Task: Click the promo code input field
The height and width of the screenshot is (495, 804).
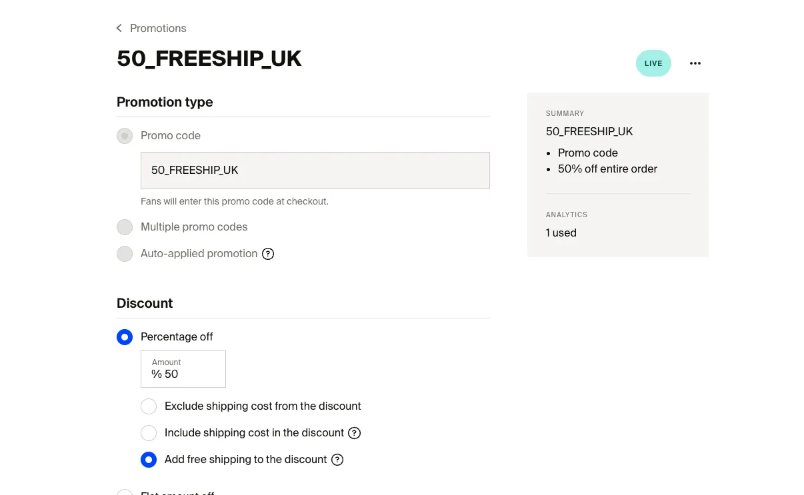Action: (315, 171)
